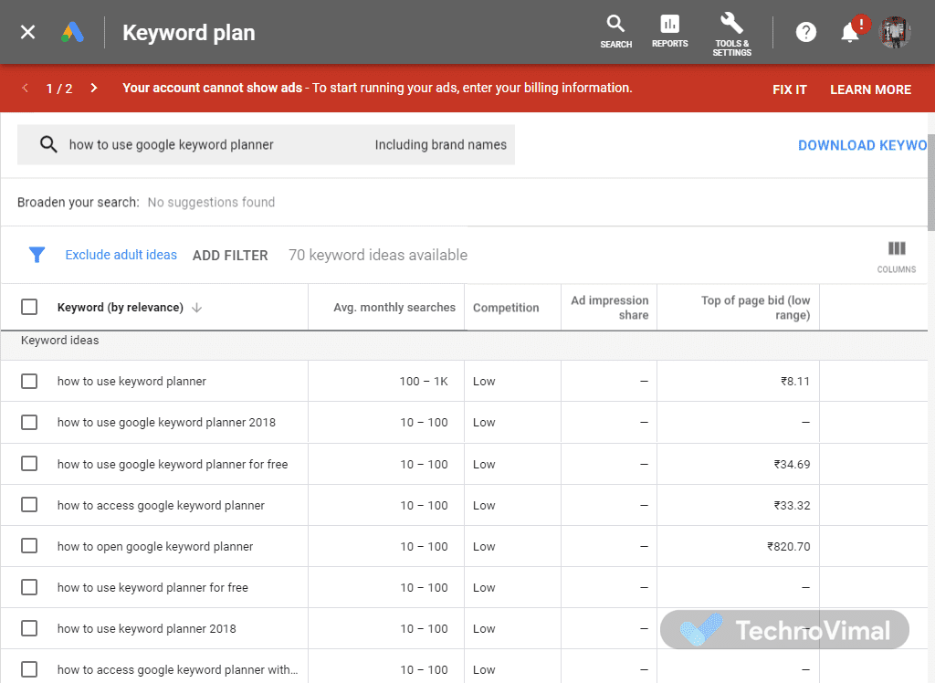Click Exclude adult ideas filter
Viewport: 935px width, 683px height.
point(121,255)
